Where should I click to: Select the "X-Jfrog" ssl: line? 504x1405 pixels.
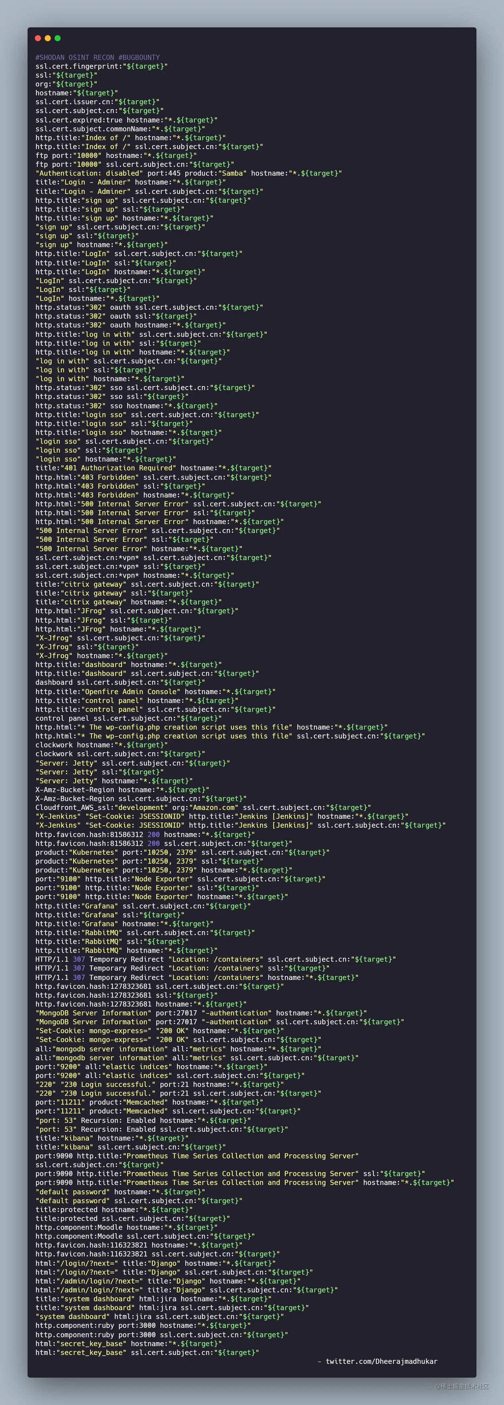[x=87, y=647]
